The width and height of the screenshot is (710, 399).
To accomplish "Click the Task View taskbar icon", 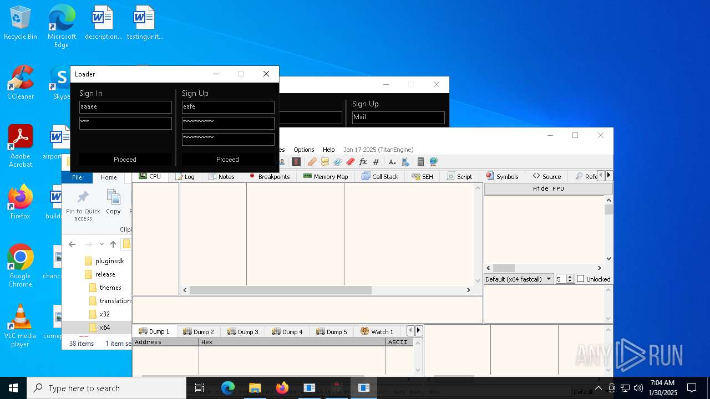I will click(x=200, y=388).
